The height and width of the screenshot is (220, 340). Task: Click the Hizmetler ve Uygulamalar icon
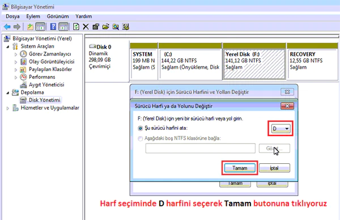point(15,108)
